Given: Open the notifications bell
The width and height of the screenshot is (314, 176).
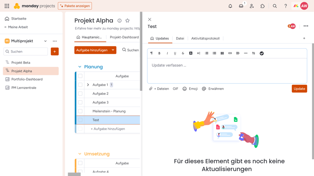Looking at the screenshot, I should (230, 6).
